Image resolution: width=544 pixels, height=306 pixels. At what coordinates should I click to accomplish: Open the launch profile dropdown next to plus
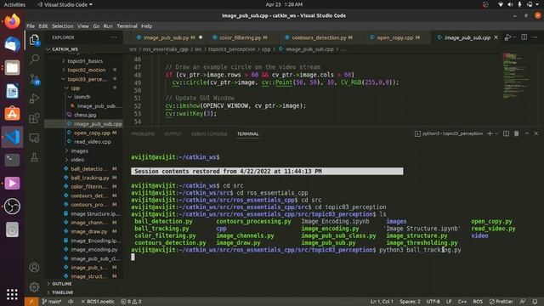tap(496, 133)
